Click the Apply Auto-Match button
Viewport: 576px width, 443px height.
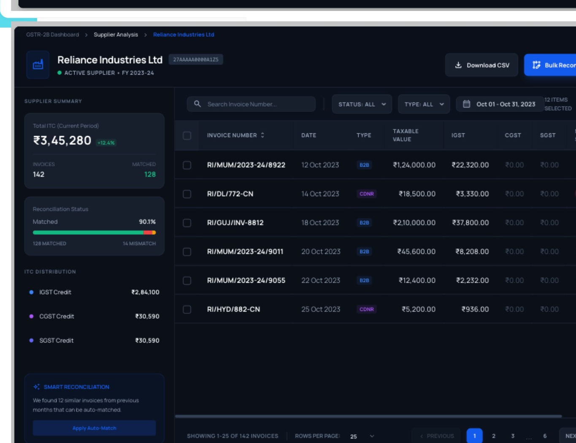pyautogui.click(x=94, y=428)
